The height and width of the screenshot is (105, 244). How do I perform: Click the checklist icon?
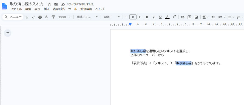pyautogui.click(x=220, y=17)
